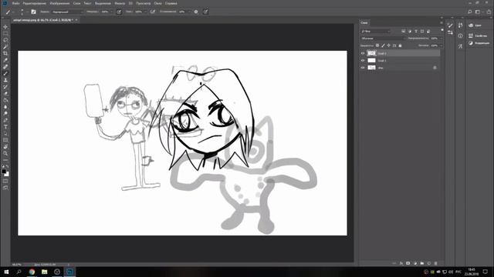494x277 pixels.
Task: Select the Horizontal Type tool
Action: 5,126
